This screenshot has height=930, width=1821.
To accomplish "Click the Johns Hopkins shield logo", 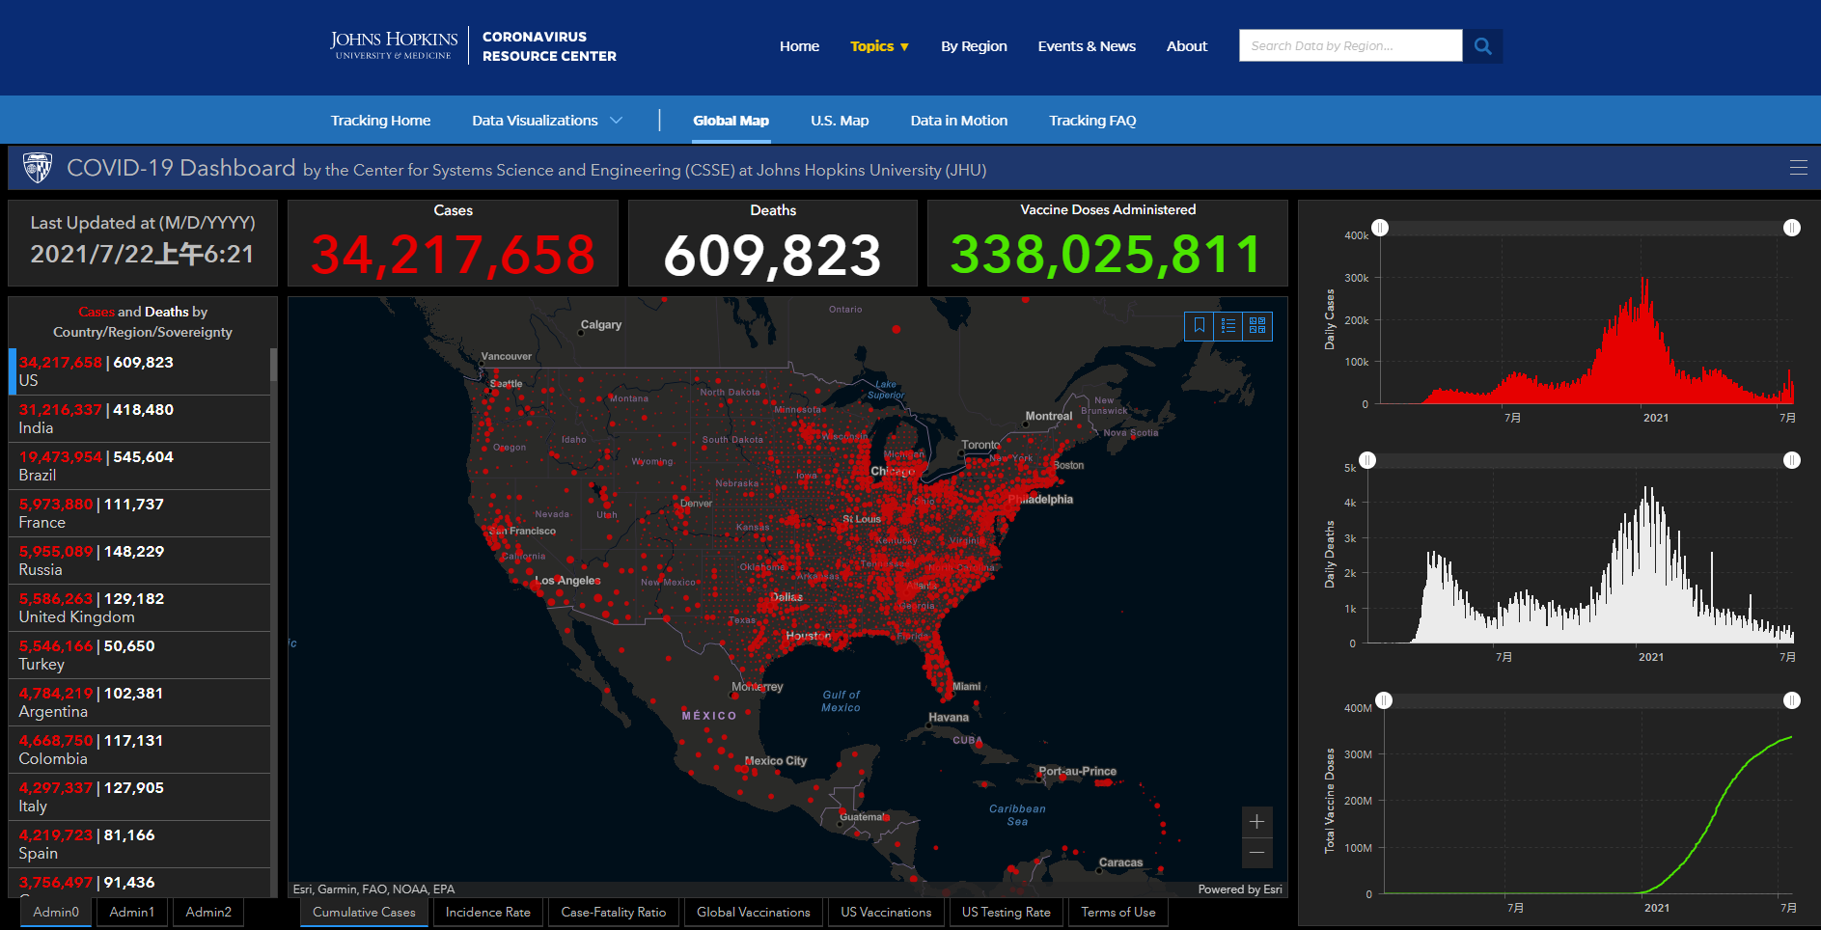I will pyautogui.click(x=38, y=168).
